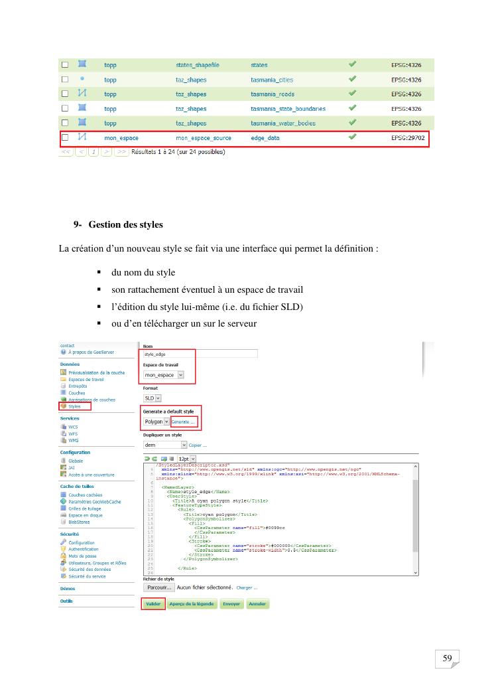Viewport: 494px width, 699px height.
Task: Open Couches in the Données menu
Action: coord(77,393)
